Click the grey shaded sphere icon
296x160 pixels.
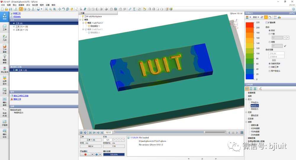click(x=106, y=9)
